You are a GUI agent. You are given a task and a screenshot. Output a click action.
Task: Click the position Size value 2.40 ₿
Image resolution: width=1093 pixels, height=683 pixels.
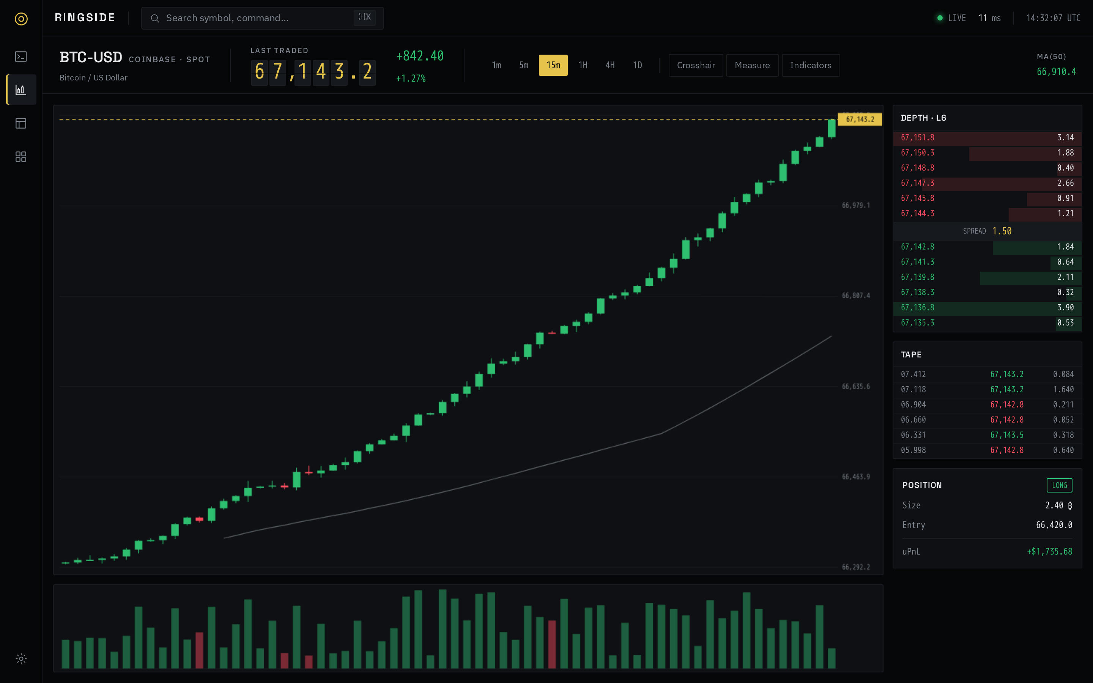[1058, 505]
